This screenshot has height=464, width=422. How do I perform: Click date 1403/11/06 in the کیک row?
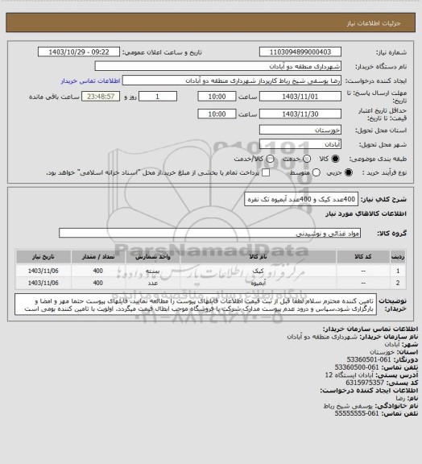point(43,271)
